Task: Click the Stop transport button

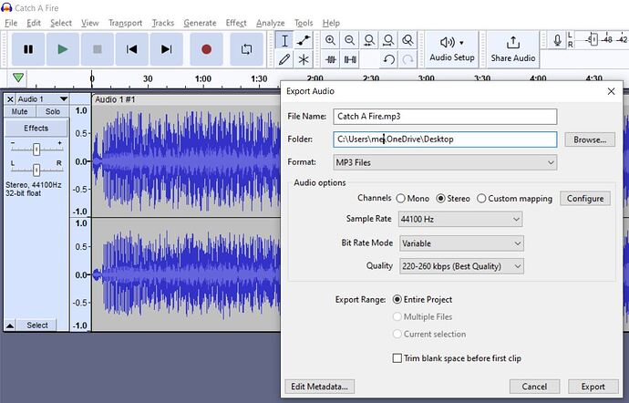Action: (x=97, y=49)
